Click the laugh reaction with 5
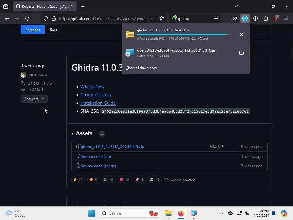The height and width of the screenshot is (220, 293). coord(93,180)
